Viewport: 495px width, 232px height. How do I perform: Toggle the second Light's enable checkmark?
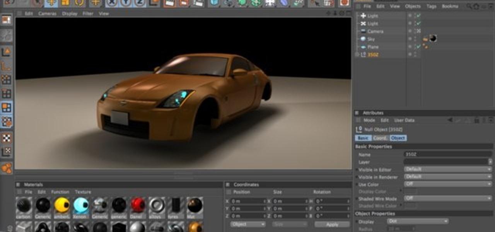point(418,24)
